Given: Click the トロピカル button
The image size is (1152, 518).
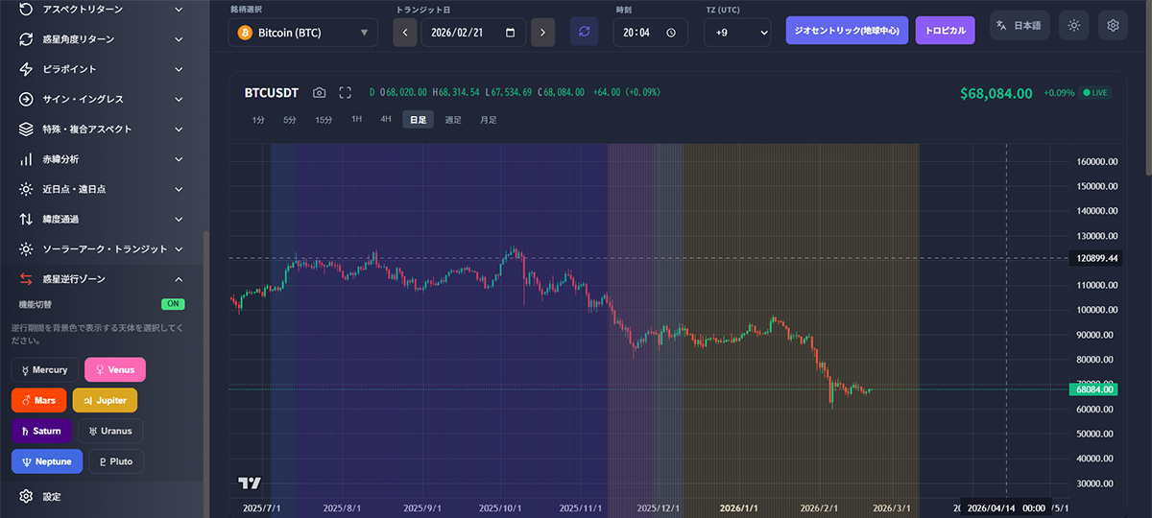Looking at the screenshot, I should pos(945,30).
